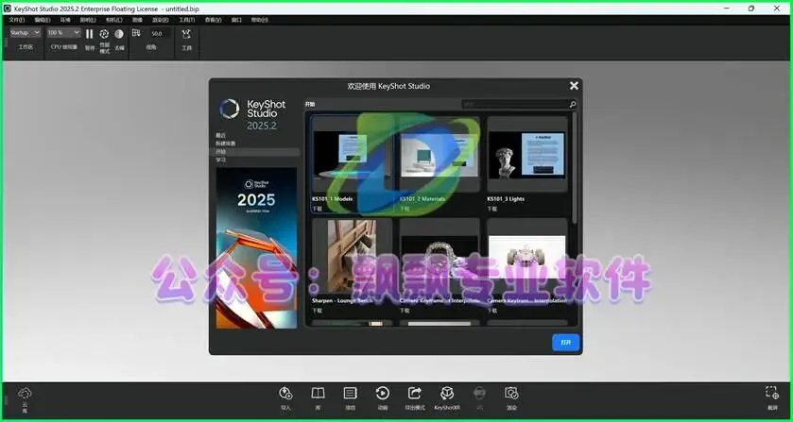Click the Screenshot icon at bottom right
The width and height of the screenshot is (793, 422).
point(772,393)
